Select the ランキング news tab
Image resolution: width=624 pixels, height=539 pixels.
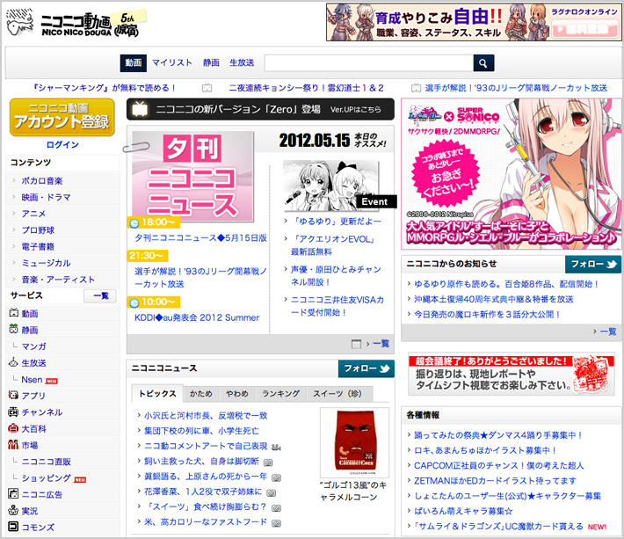[x=280, y=394]
